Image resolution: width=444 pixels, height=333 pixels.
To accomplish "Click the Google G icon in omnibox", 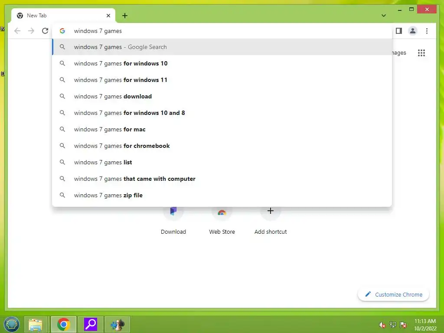I will point(62,31).
